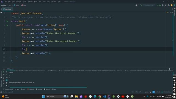Viewport: 176px width, 99px height.
Task: Click the Main2 breadcrumb in navigation bar
Action: tap(16, 5)
